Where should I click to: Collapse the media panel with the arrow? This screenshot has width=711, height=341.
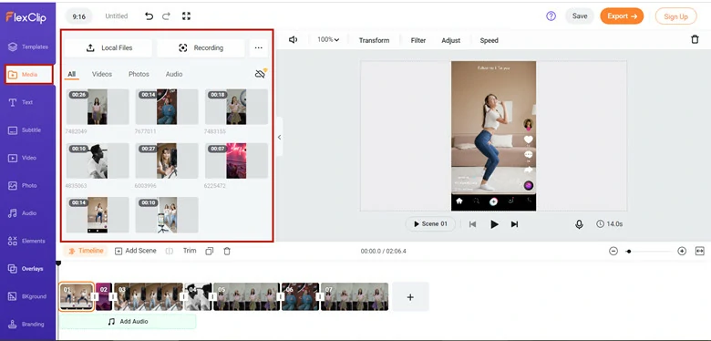point(279,137)
